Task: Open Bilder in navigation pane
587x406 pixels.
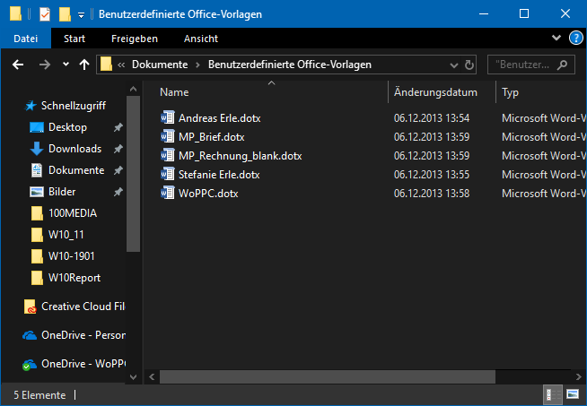Action: point(62,192)
